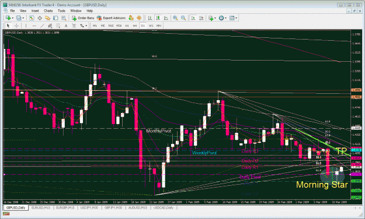Viewport: 365px width, 219px height.
Task: Expand the New Chart dropdown arrow
Action: coord(13,18)
